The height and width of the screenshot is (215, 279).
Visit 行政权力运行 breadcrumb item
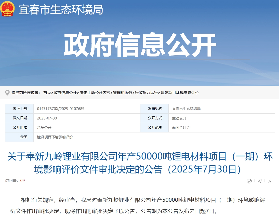(x=146, y=93)
